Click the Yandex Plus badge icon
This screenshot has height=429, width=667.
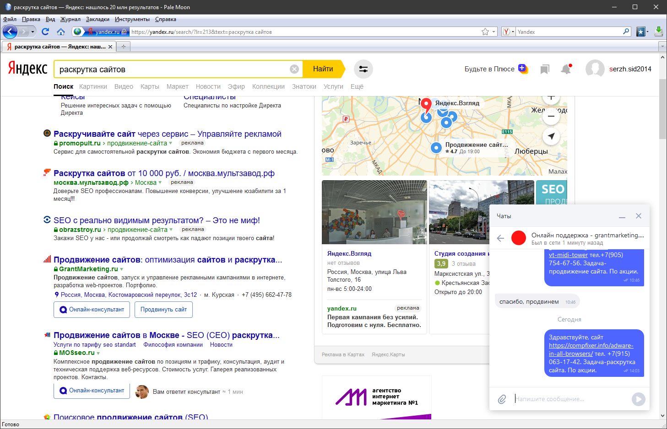coord(523,69)
